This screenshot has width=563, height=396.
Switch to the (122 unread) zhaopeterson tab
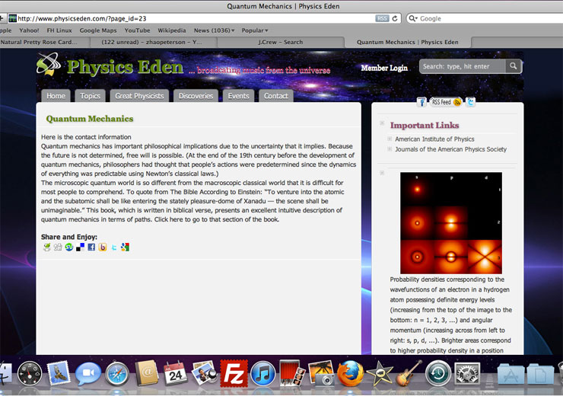(x=154, y=42)
